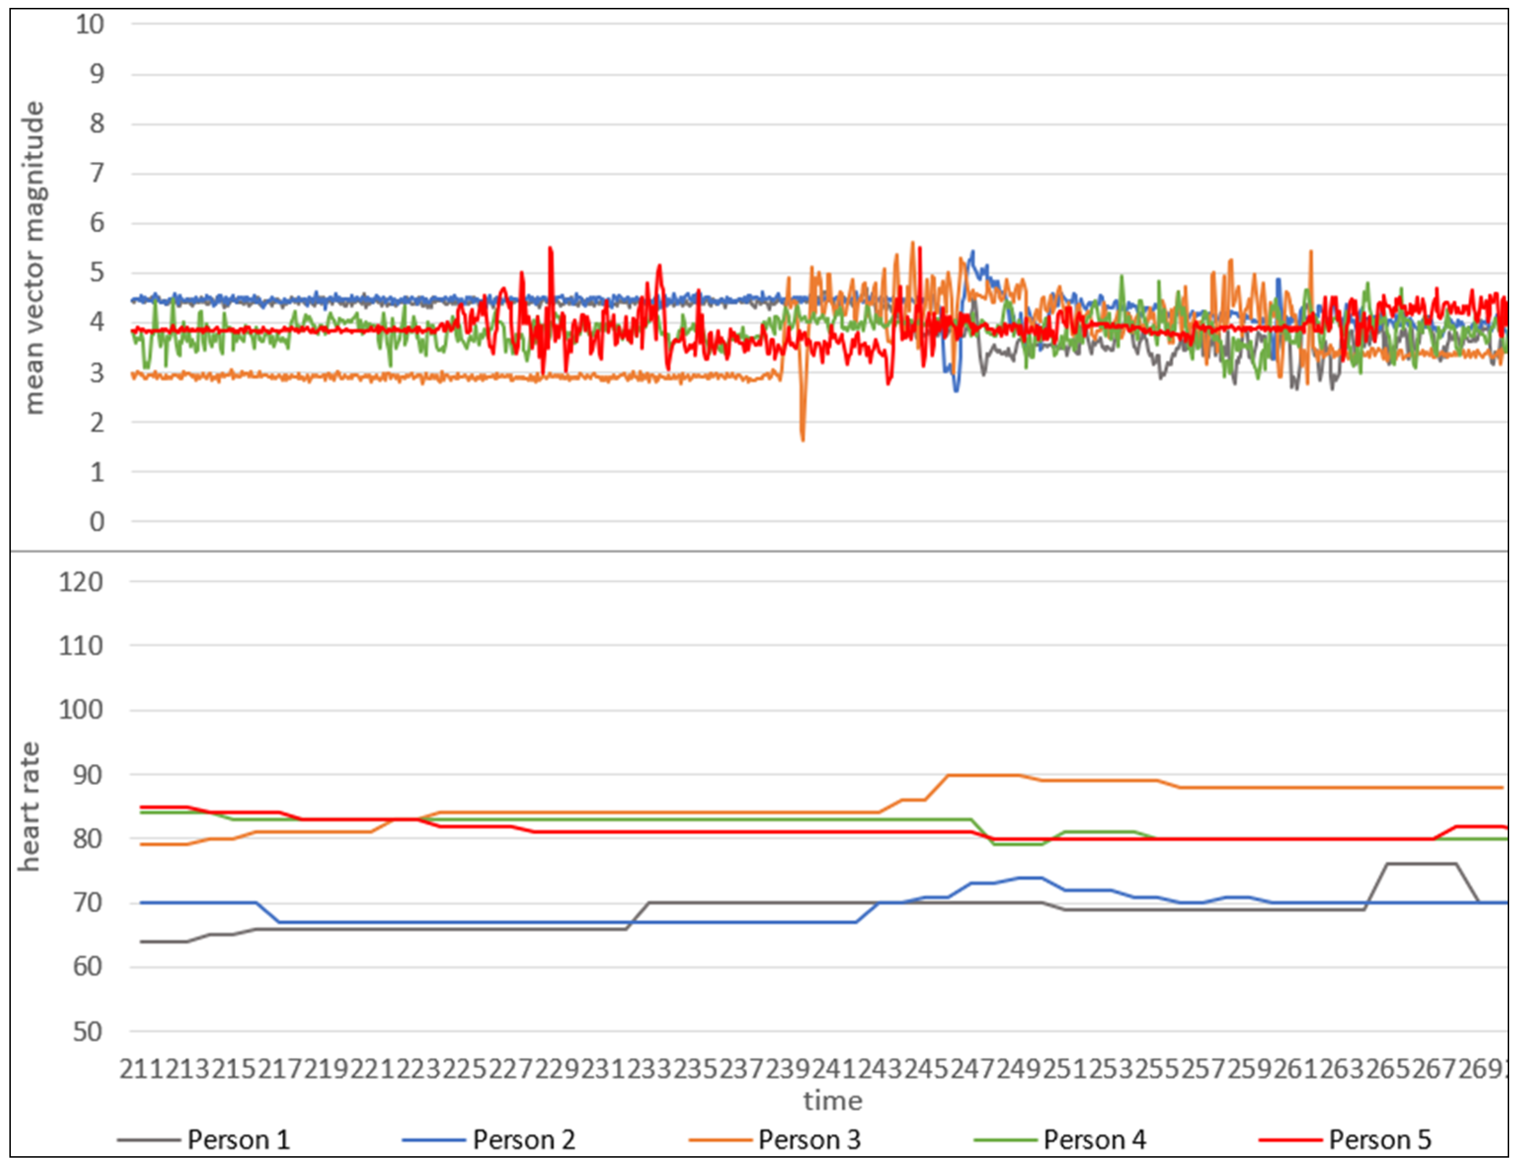Click the 10 tick label on upper chart
This screenshot has height=1171, width=1521.
pyautogui.click(x=90, y=24)
